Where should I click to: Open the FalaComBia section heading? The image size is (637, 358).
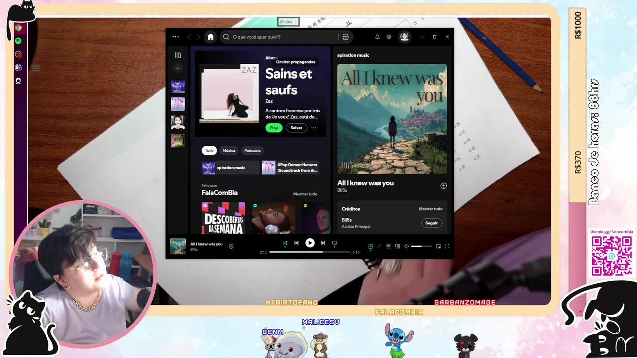(219, 193)
